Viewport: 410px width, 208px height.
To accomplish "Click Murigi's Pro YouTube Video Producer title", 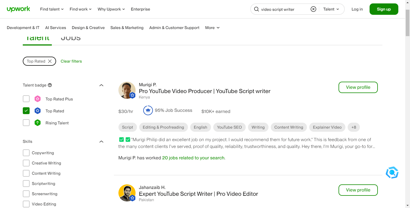I will [205, 91].
